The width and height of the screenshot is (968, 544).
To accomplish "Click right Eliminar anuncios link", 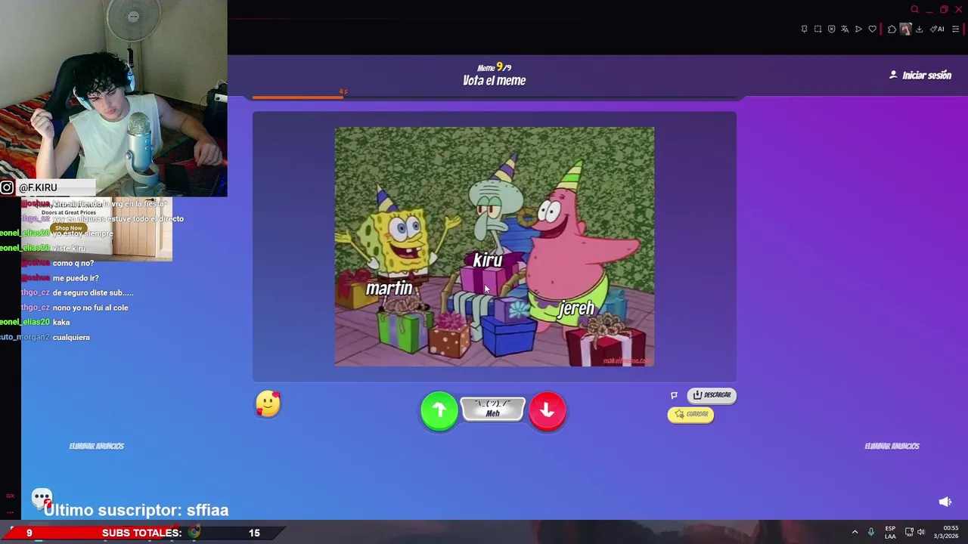I will tap(892, 446).
